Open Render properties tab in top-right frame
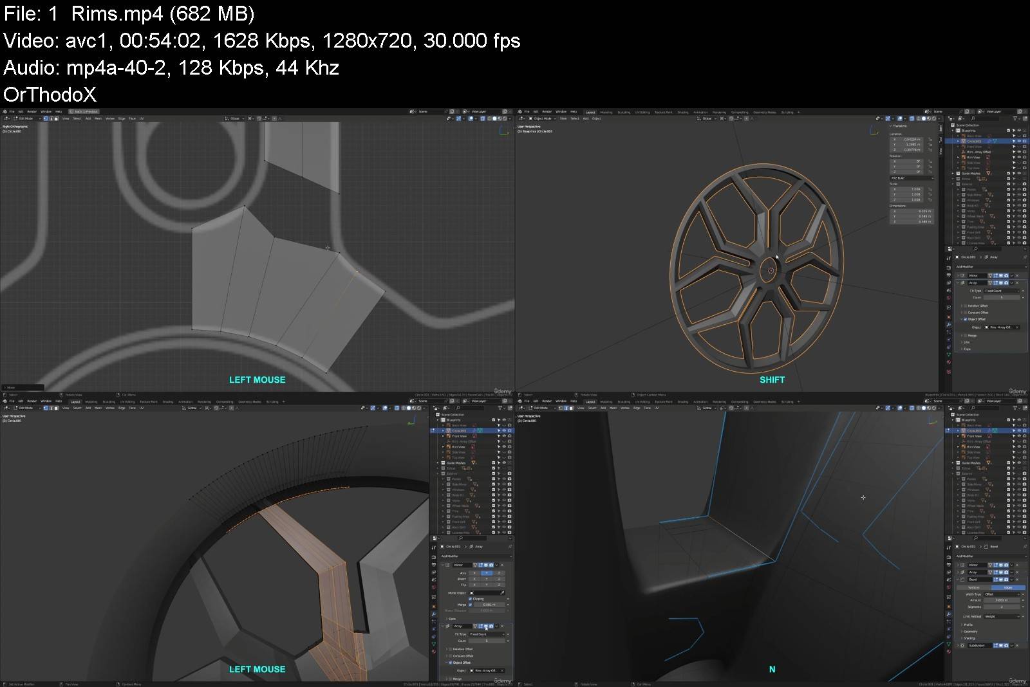1030x687 pixels. [x=949, y=268]
